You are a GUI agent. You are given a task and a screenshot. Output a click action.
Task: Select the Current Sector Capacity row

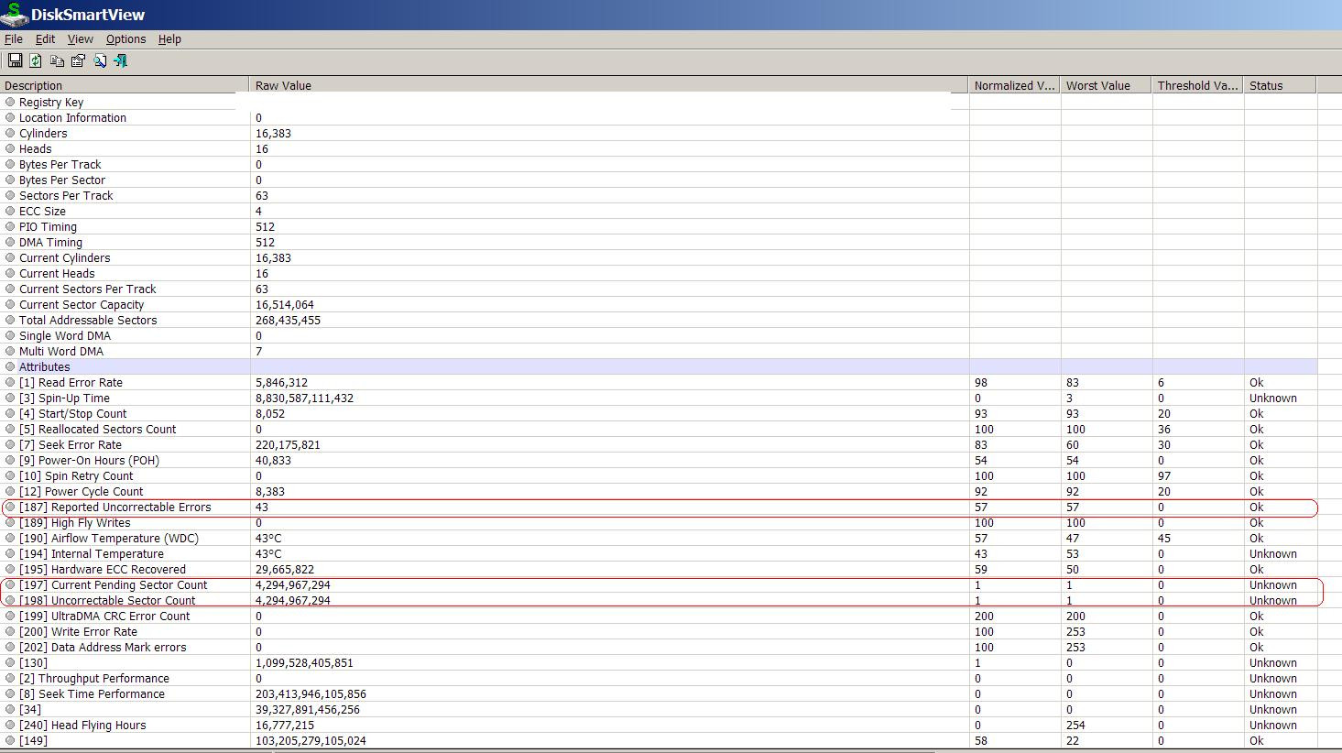click(x=659, y=304)
